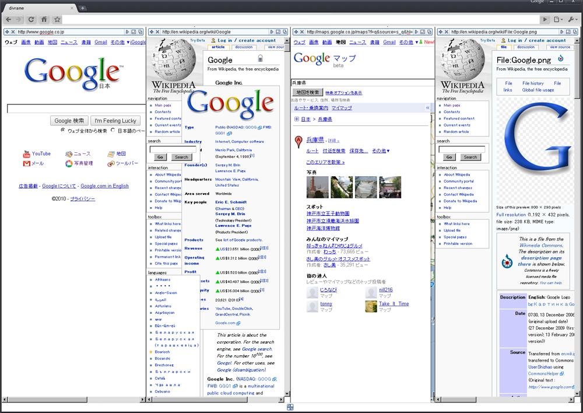Screen dimensions: 583x413
Task: Close the File:Google.png frame with X icon
Action: tap(447, 32)
